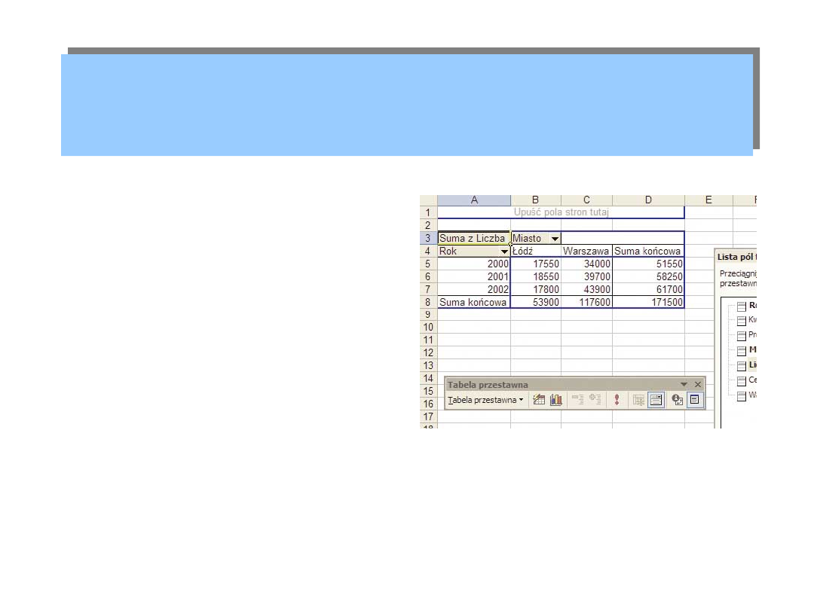814x610 pixels.
Task: Click the Show Detail icon
Action: [595, 400]
